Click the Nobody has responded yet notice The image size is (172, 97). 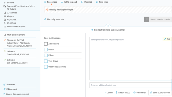(108, 10)
